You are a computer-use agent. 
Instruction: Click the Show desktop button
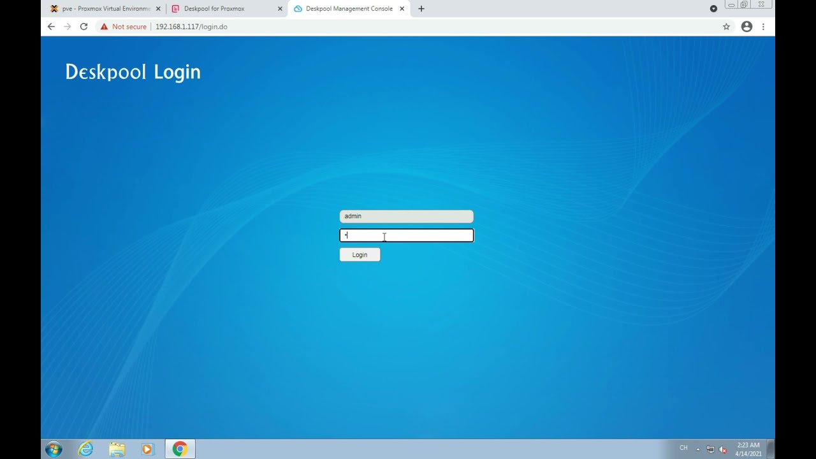pos(771,449)
